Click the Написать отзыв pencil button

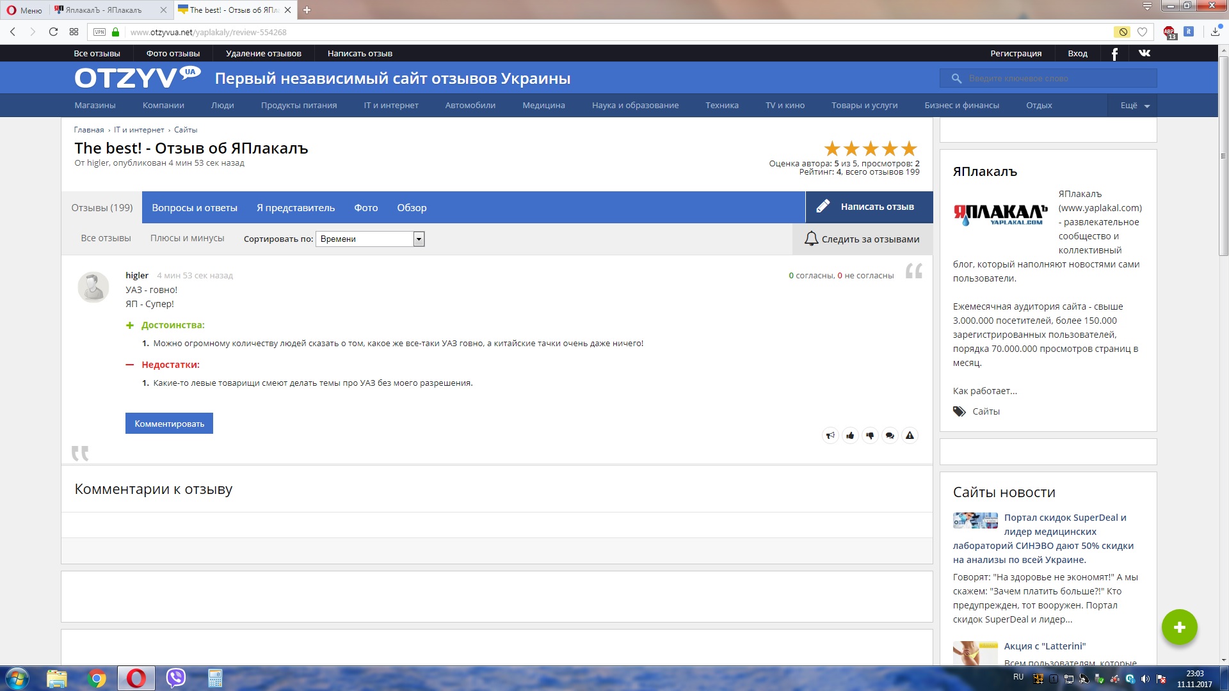point(869,207)
